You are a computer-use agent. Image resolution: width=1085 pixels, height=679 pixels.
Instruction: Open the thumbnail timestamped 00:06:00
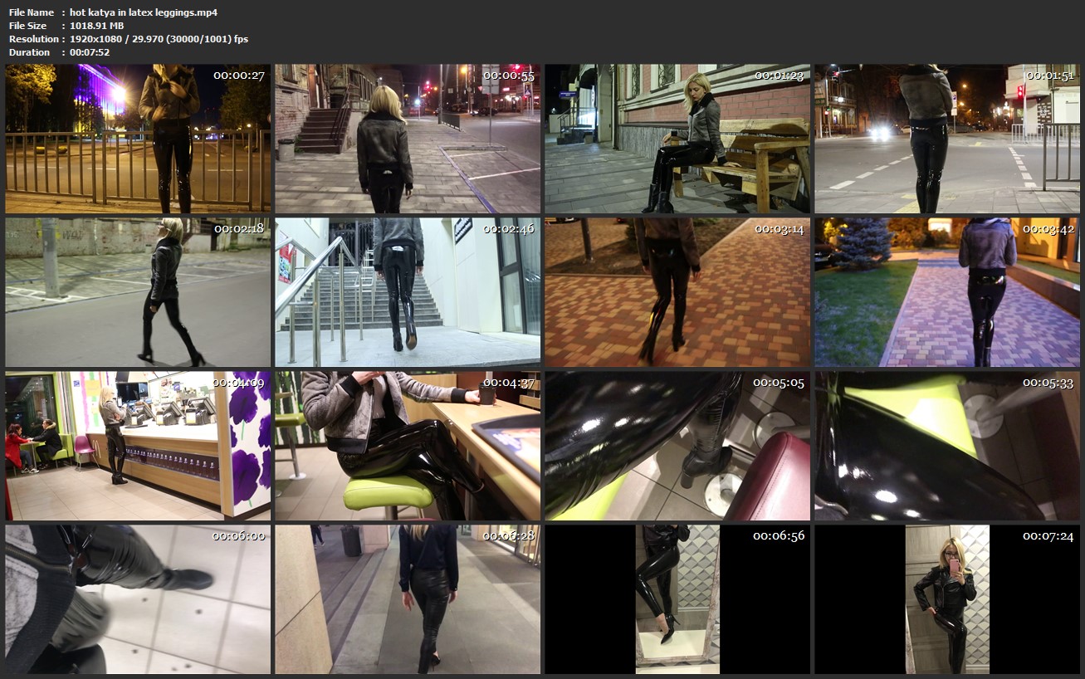coord(138,599)
